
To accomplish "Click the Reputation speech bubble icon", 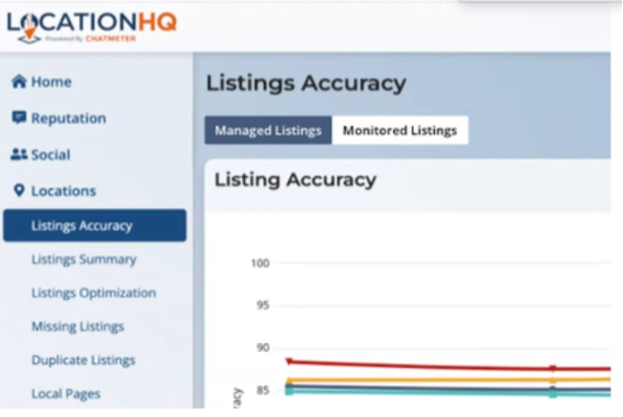I will (19, 118).
